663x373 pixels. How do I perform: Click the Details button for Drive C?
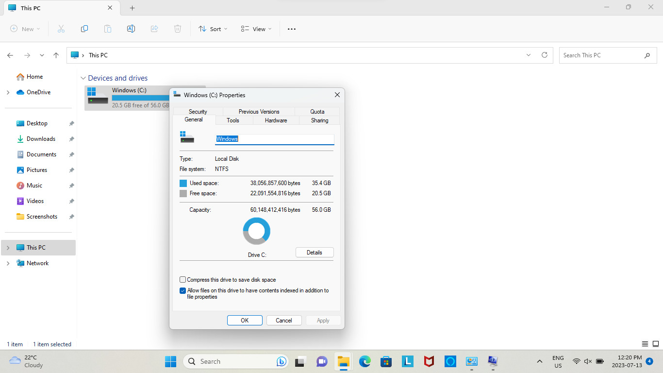click(x=315, y=253)
